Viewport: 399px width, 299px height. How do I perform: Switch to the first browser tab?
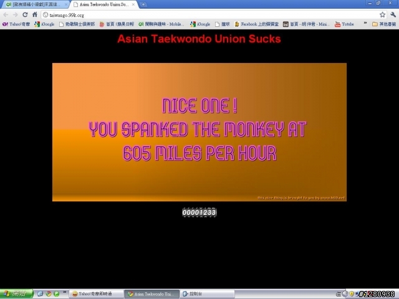point(34,4)
